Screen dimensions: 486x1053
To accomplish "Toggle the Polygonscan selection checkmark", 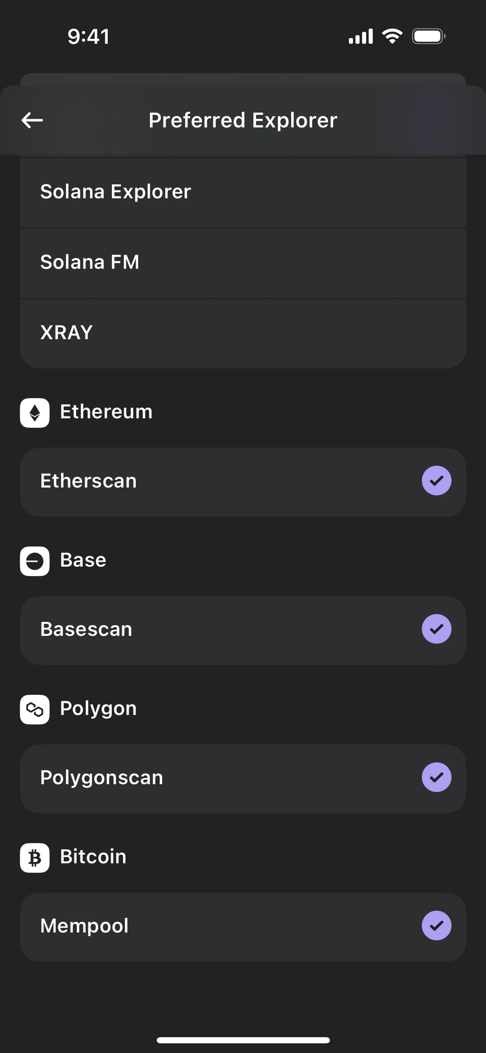I will pyautogui.click(x=436, y=777).
